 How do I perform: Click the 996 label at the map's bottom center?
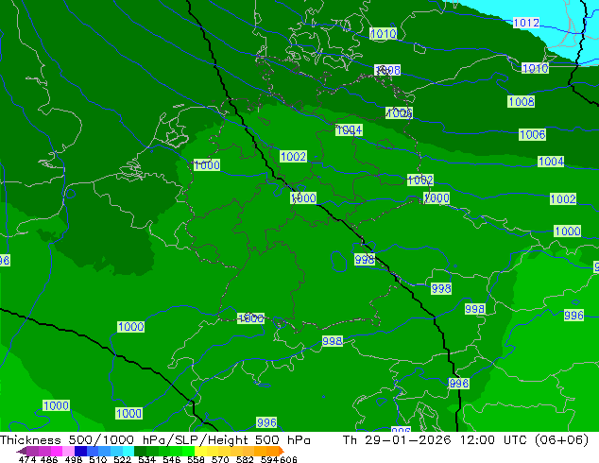coord(266,423)
